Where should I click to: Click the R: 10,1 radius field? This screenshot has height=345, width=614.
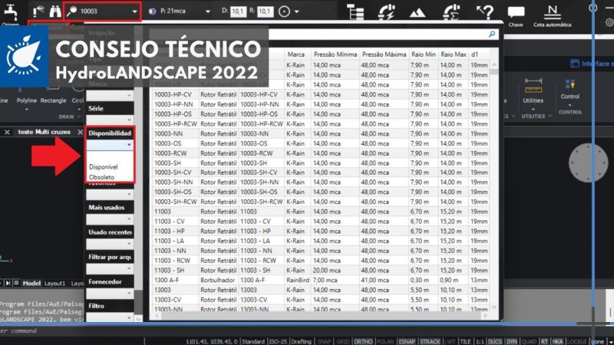[x=265, y=11]
